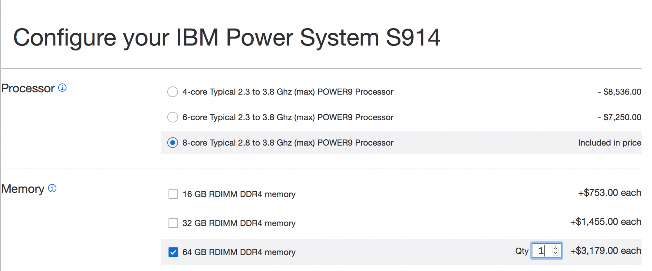Click the Memory section heading
652x271 pixels.
(23, 189)
